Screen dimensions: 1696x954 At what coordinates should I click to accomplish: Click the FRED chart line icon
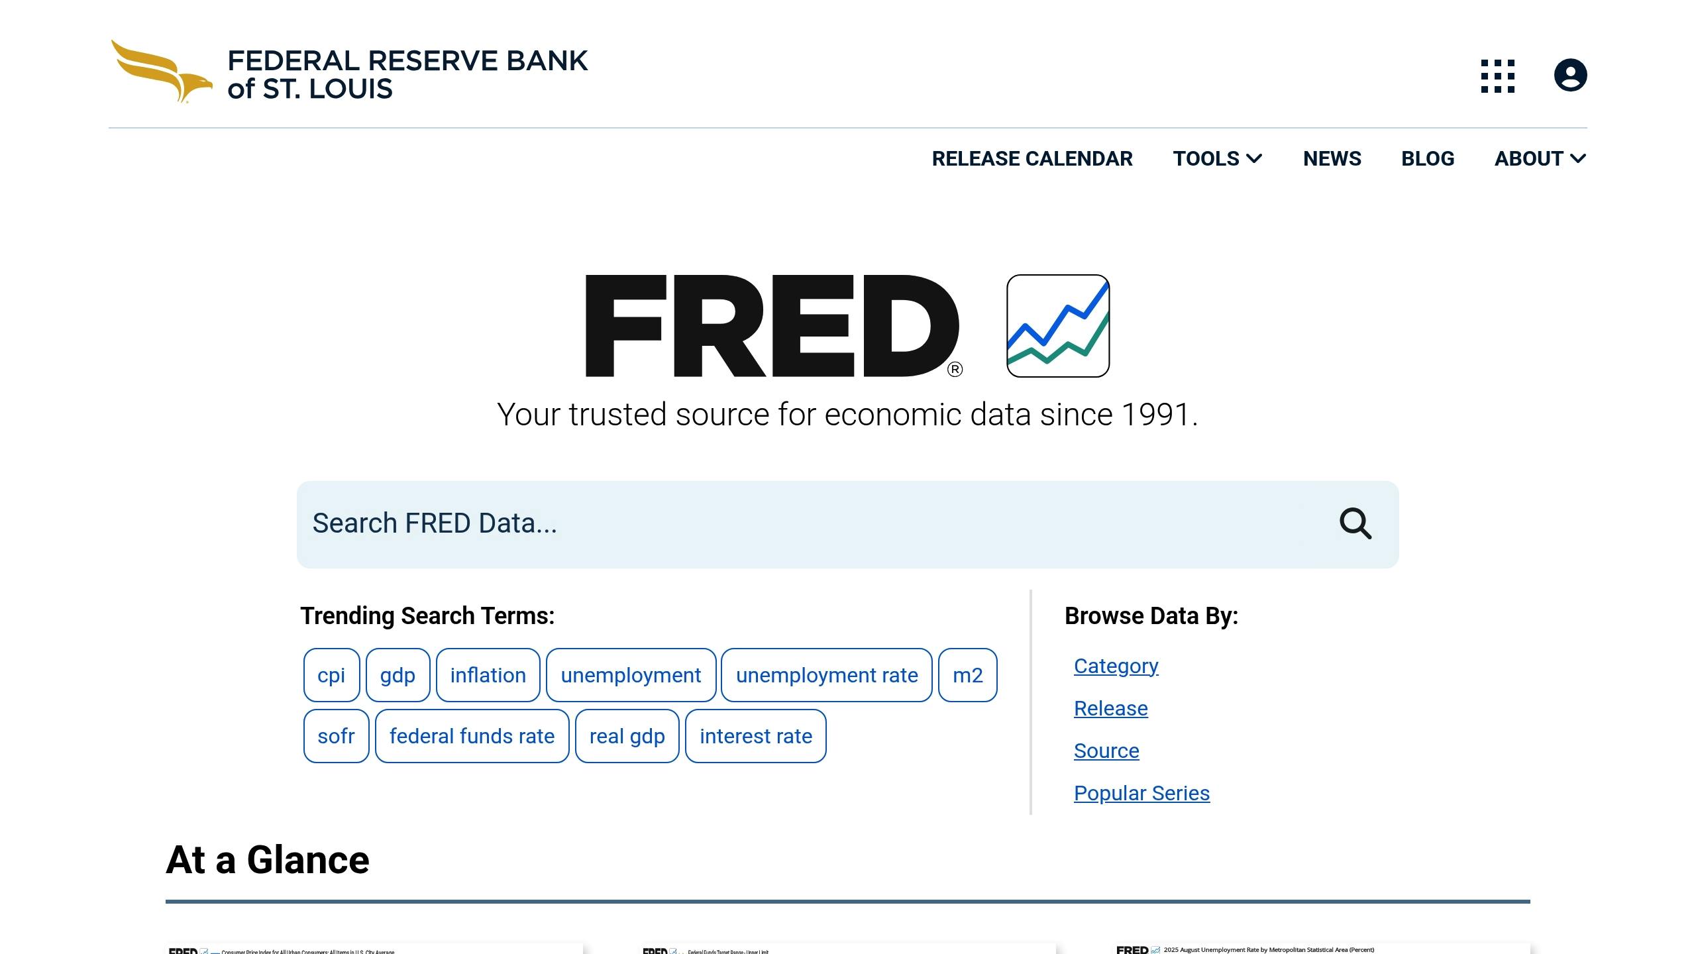[1057, 325]
